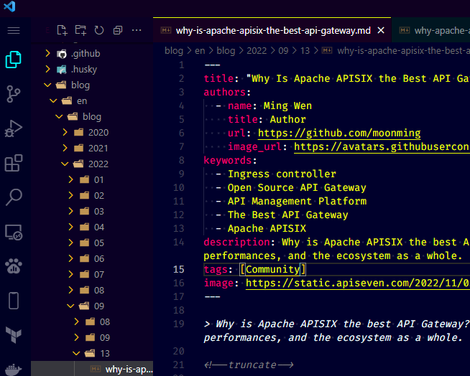The image size is (470, 376).
Task: Click the first 'blog' breadcrumb segment
Action: pyautogui.click(x=174, y=51)
